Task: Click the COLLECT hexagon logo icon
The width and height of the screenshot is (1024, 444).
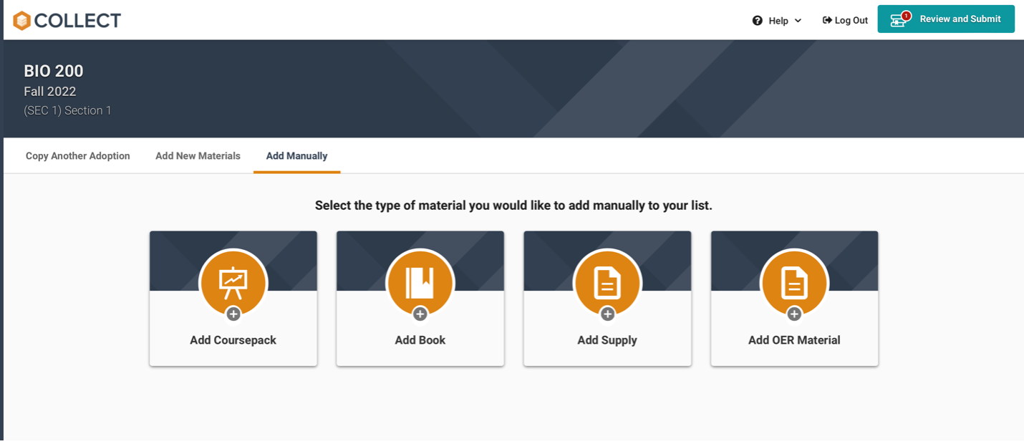Action: (x=23, y=20)
